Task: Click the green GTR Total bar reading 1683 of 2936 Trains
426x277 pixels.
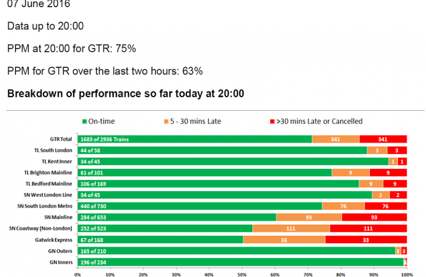Action: tap(195, 139)
